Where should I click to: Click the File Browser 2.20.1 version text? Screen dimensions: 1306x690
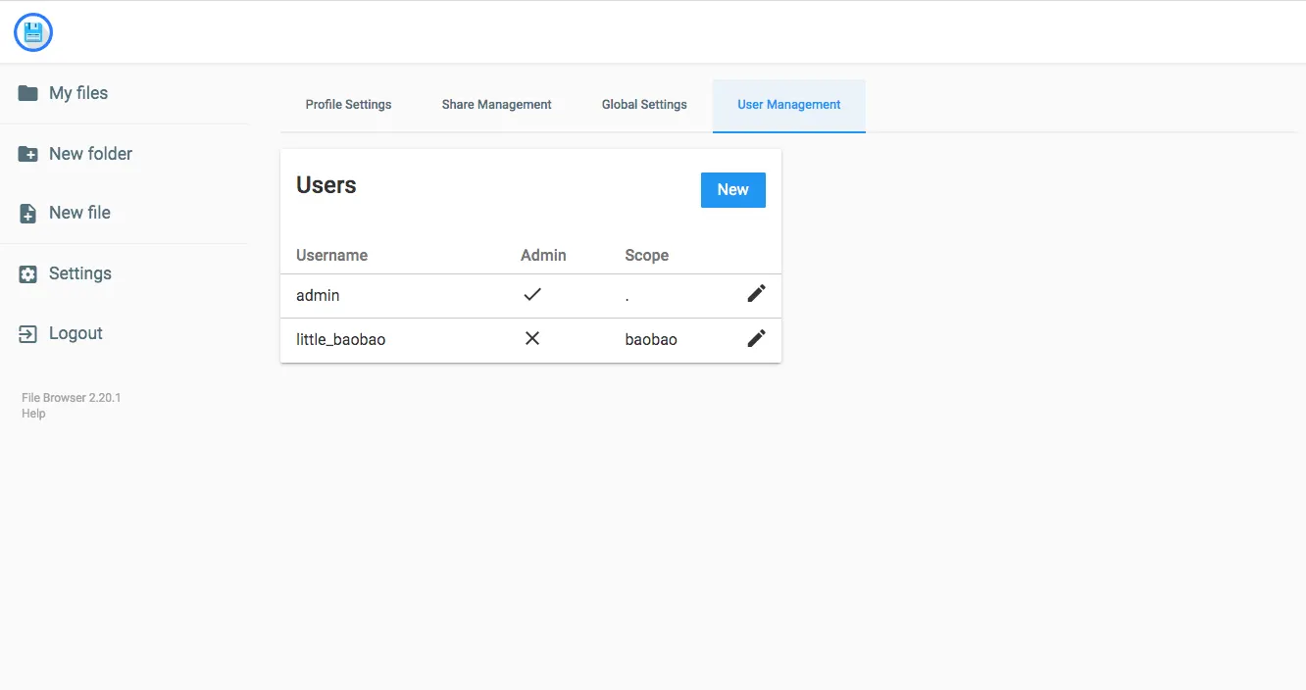tap(72, 398)
